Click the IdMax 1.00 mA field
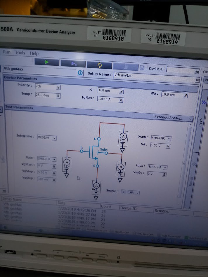Screen dimensions: 208x277 (x=108, y=99)
